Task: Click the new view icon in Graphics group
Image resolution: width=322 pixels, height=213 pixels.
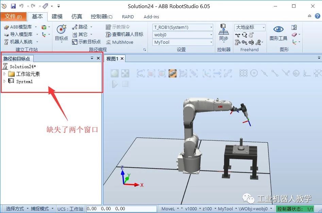Action: point(294,27)
